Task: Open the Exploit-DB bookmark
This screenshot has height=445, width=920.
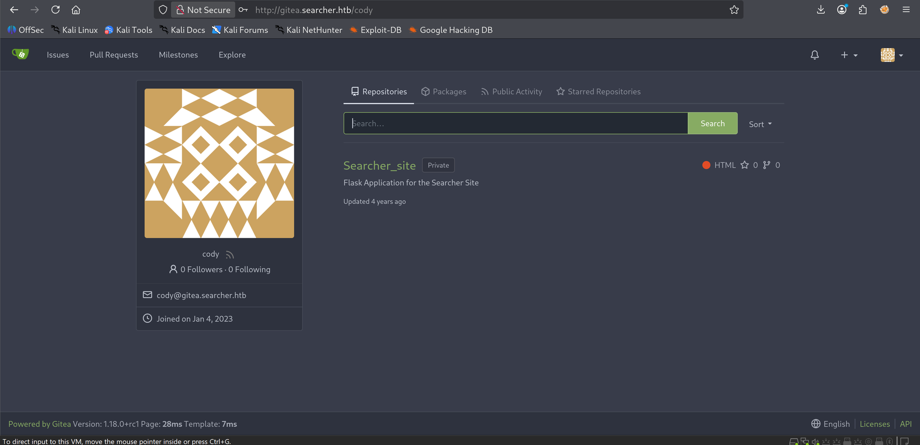Action: tap(375, 30)
